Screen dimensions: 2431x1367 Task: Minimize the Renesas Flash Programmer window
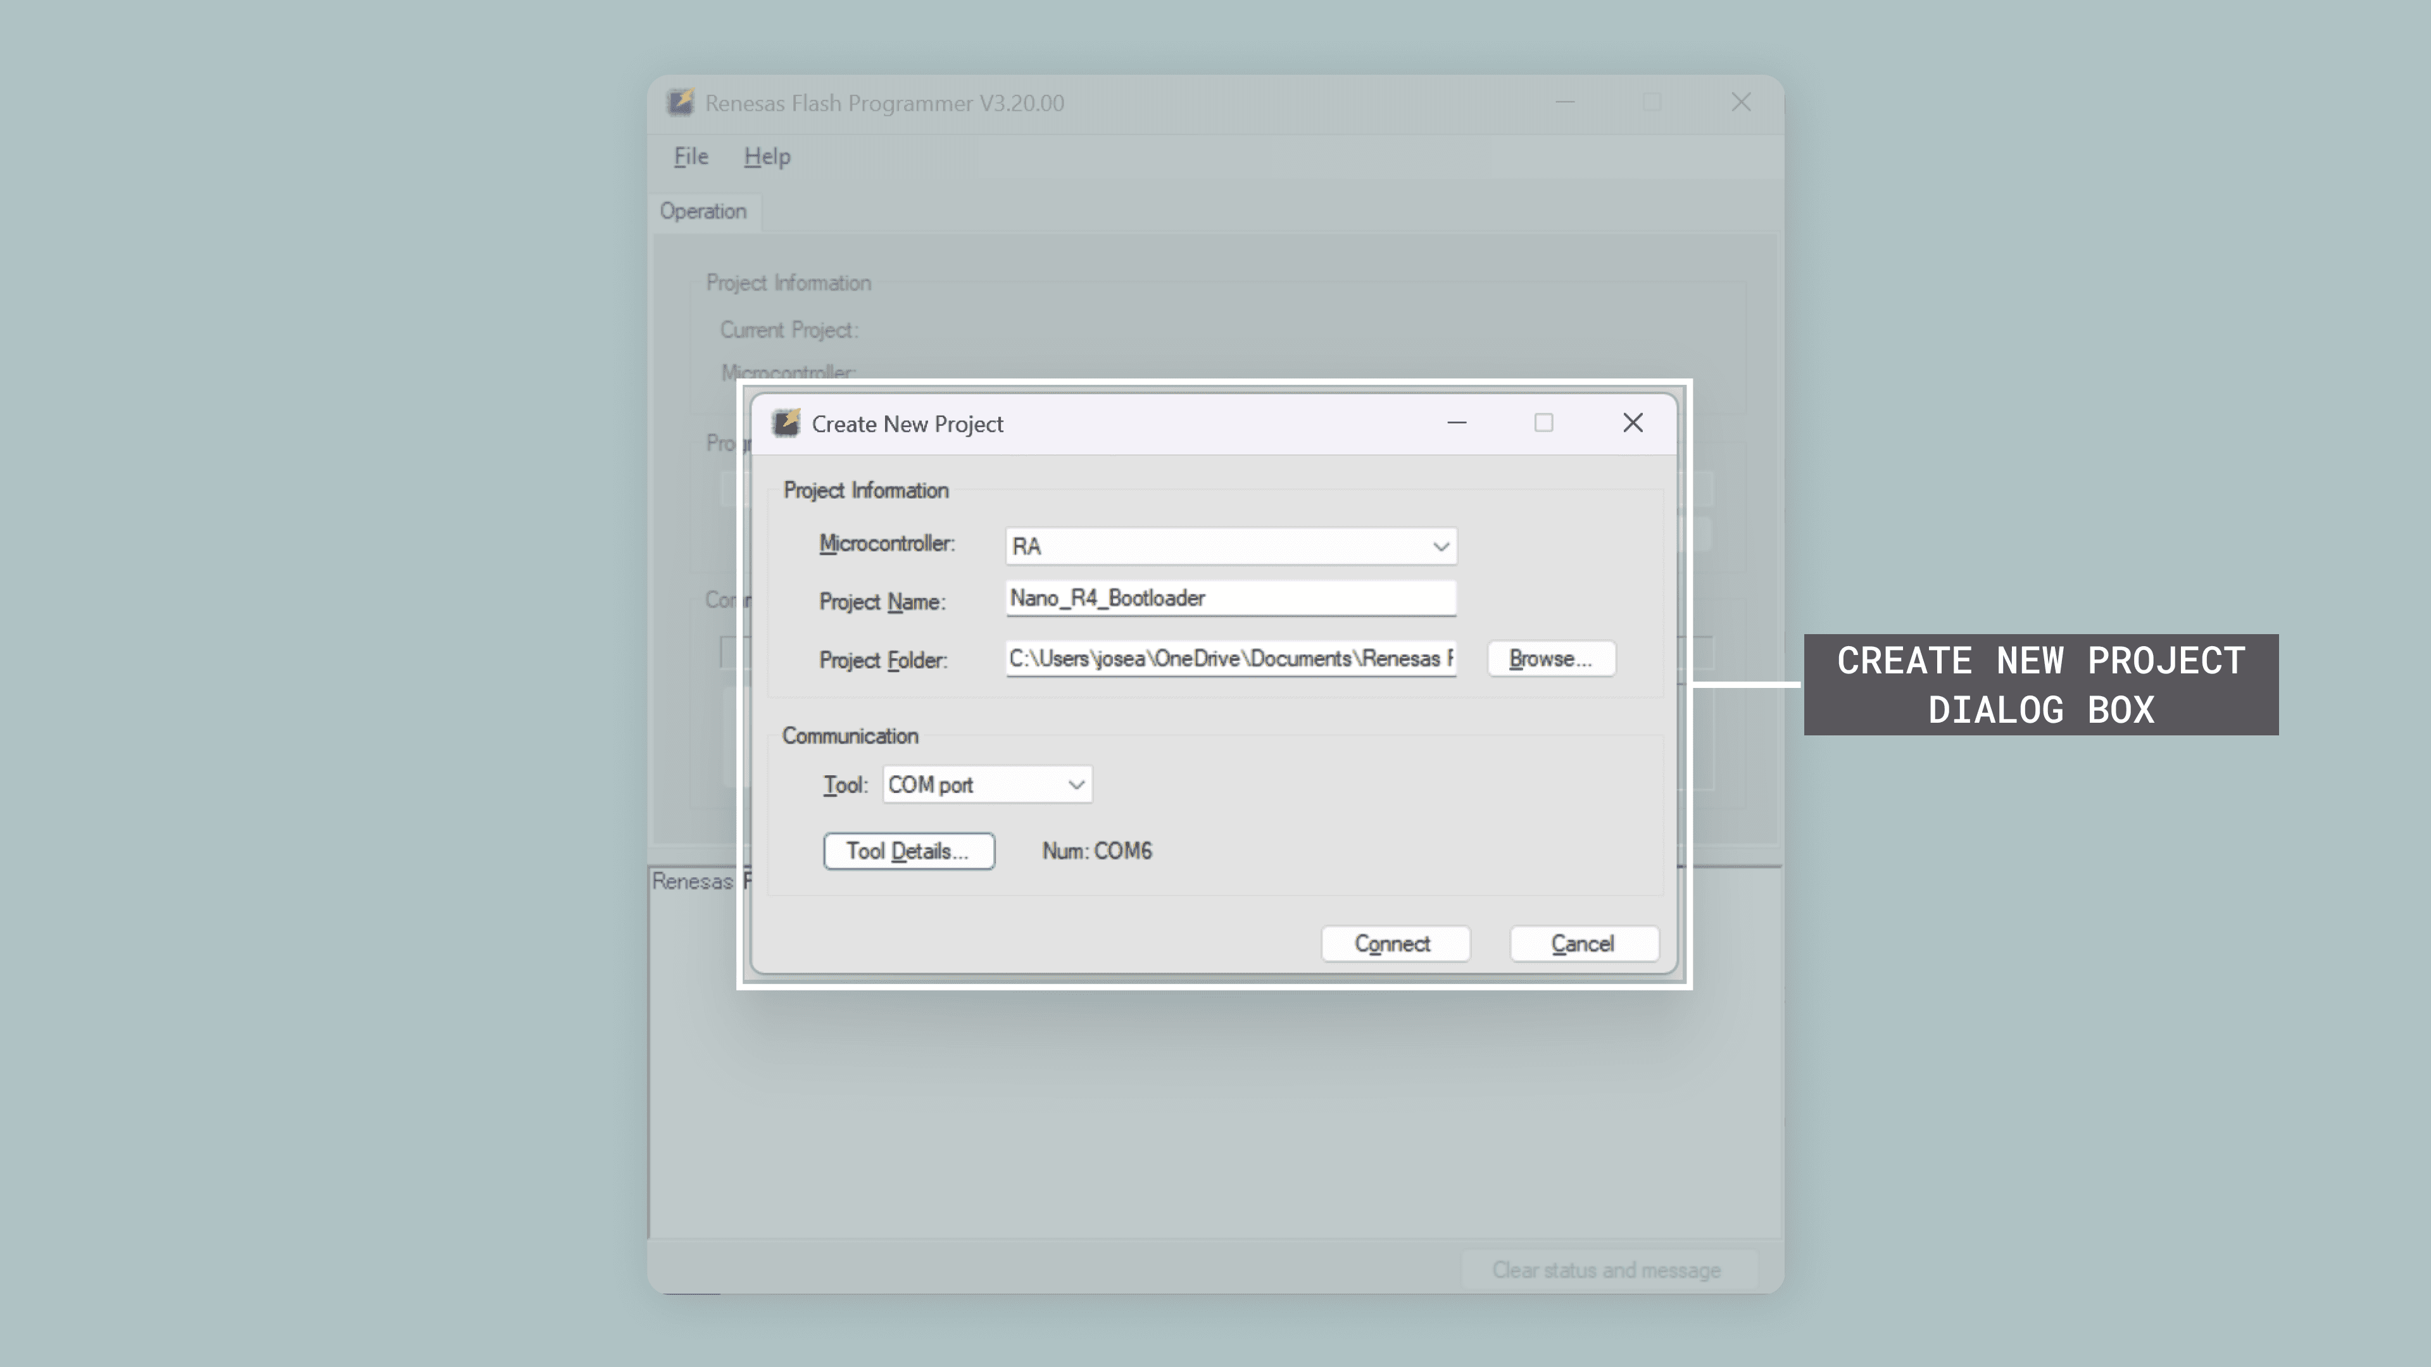[1565, 102]
